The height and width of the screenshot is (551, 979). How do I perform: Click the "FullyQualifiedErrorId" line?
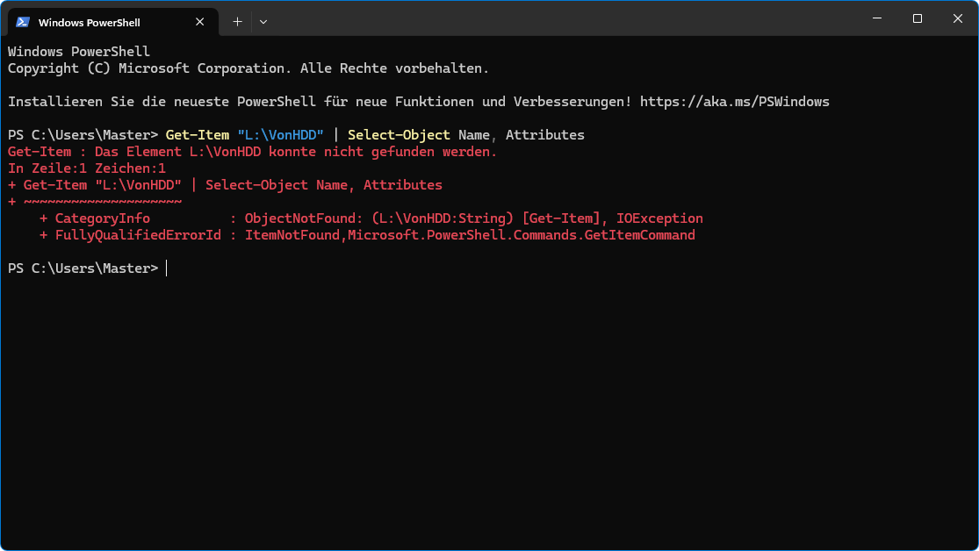pos(367,235)
